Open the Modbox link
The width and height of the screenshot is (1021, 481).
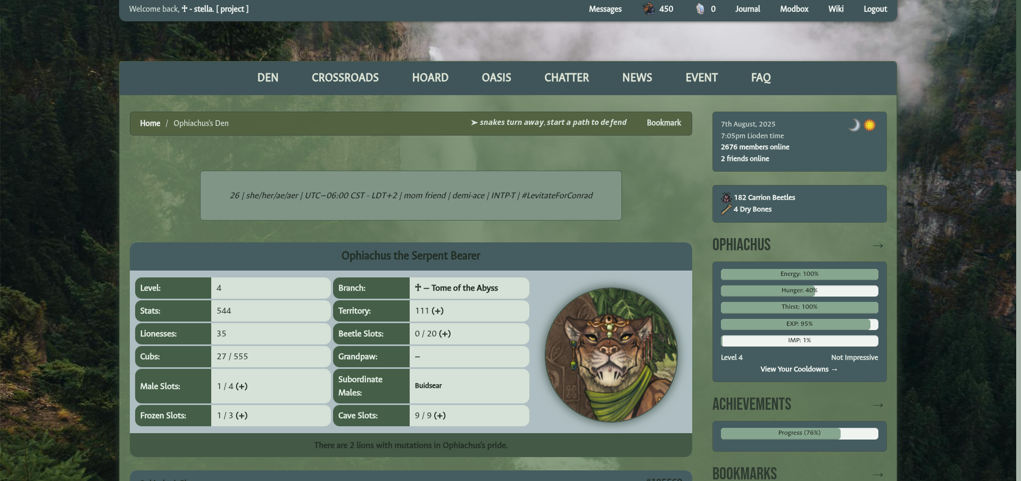point(794,9)
